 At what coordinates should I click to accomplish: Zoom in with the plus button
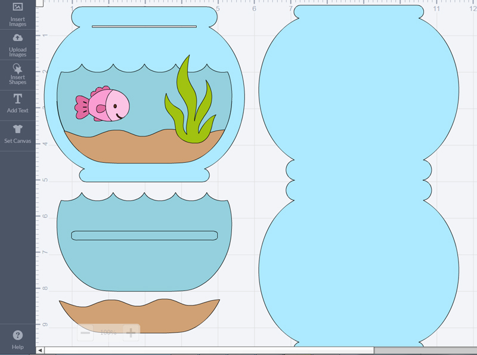[x=131, y=332]
